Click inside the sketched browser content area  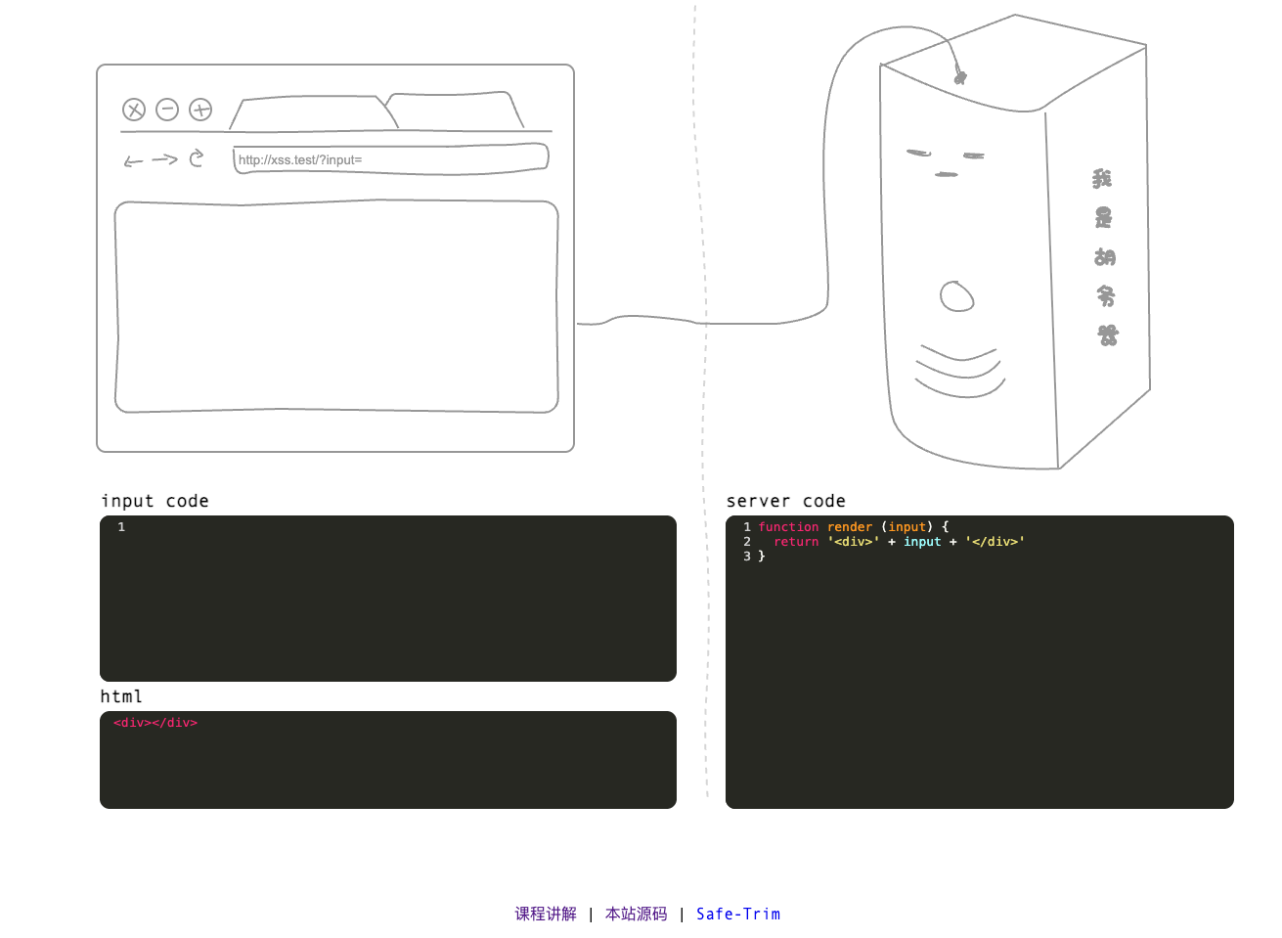tap(336, 306)
